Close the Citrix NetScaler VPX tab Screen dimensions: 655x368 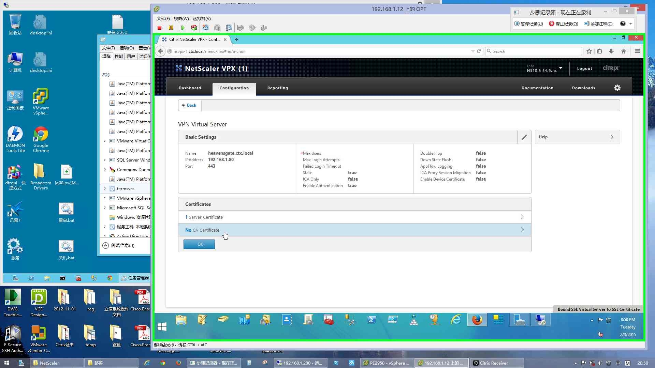(225, 40)
